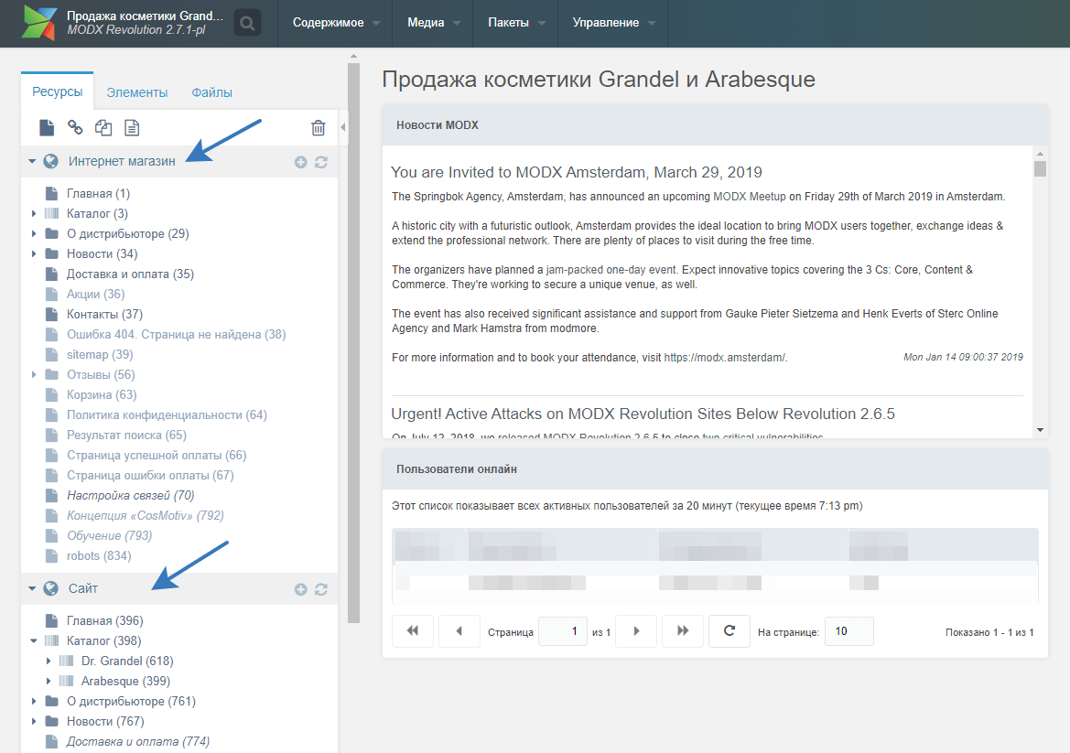The image size is (1070, 753).
Task: Refresh the Сайт context tree
Action: coord(321,589)
